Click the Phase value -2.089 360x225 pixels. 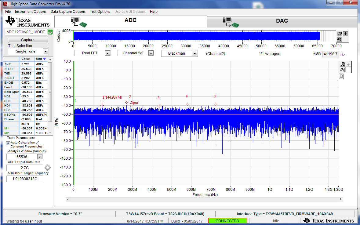(26, 119)
